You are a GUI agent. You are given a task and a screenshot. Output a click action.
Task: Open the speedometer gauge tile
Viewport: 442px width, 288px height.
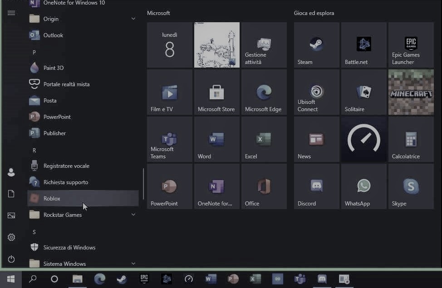point(363,139)
